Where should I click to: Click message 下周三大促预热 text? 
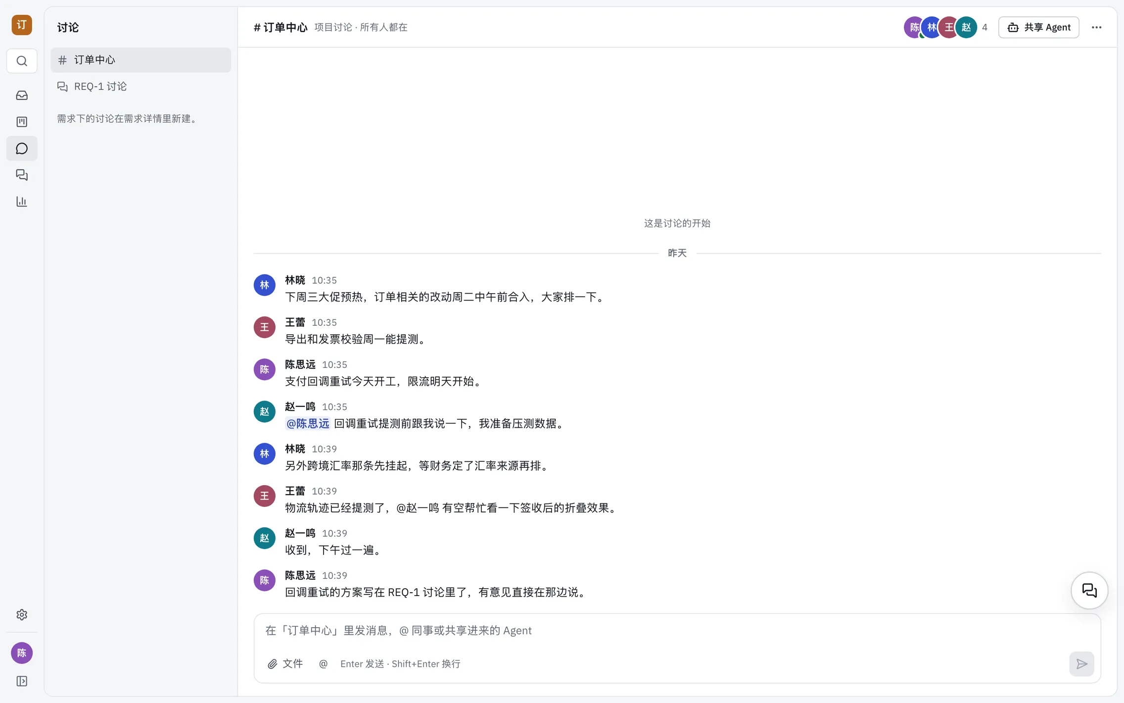click(x=446, y=297)
